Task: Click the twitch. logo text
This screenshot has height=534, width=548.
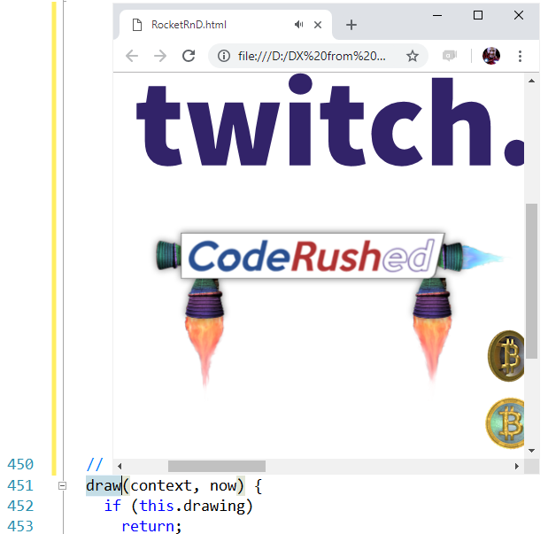Action: point(330,120)
